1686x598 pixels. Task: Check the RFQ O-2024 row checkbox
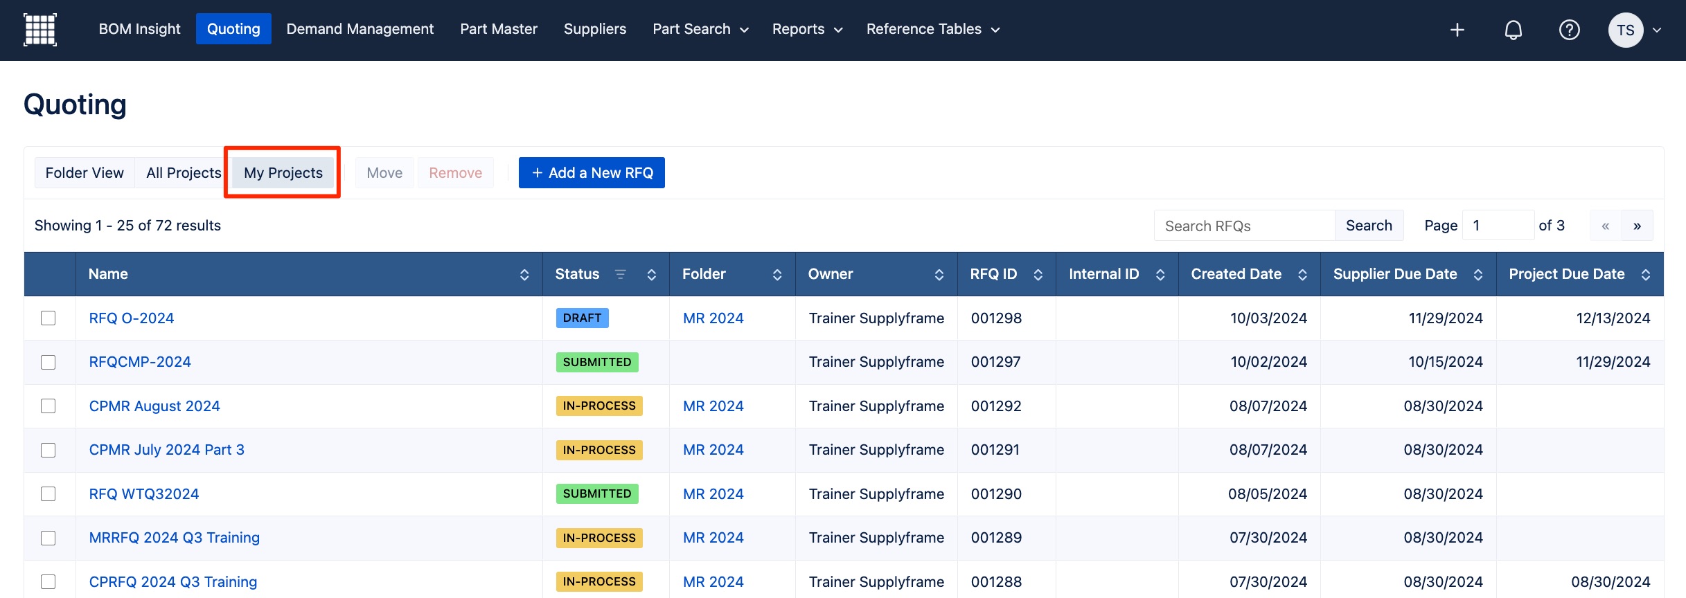(48, 318)
